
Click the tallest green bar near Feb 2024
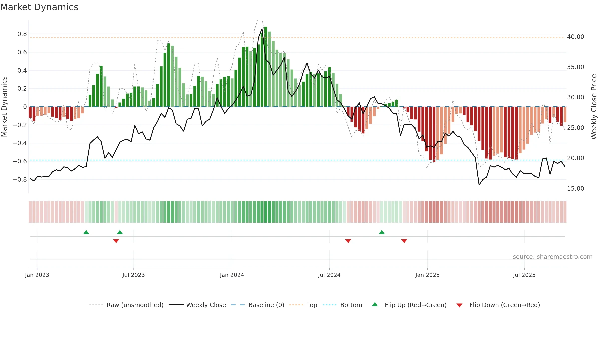click(266, 67)
